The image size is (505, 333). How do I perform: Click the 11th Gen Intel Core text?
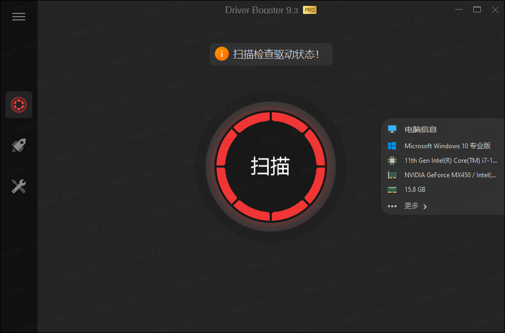[451, 161]
